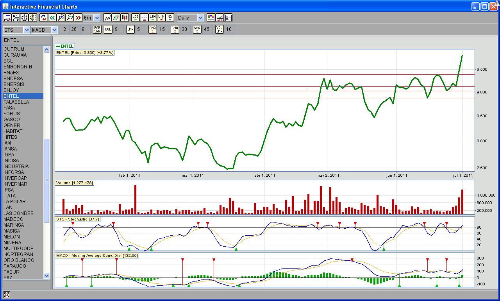Zoom out with the magnifier minus icon
The height and width of the screenshot is (301, 500).
69,18
